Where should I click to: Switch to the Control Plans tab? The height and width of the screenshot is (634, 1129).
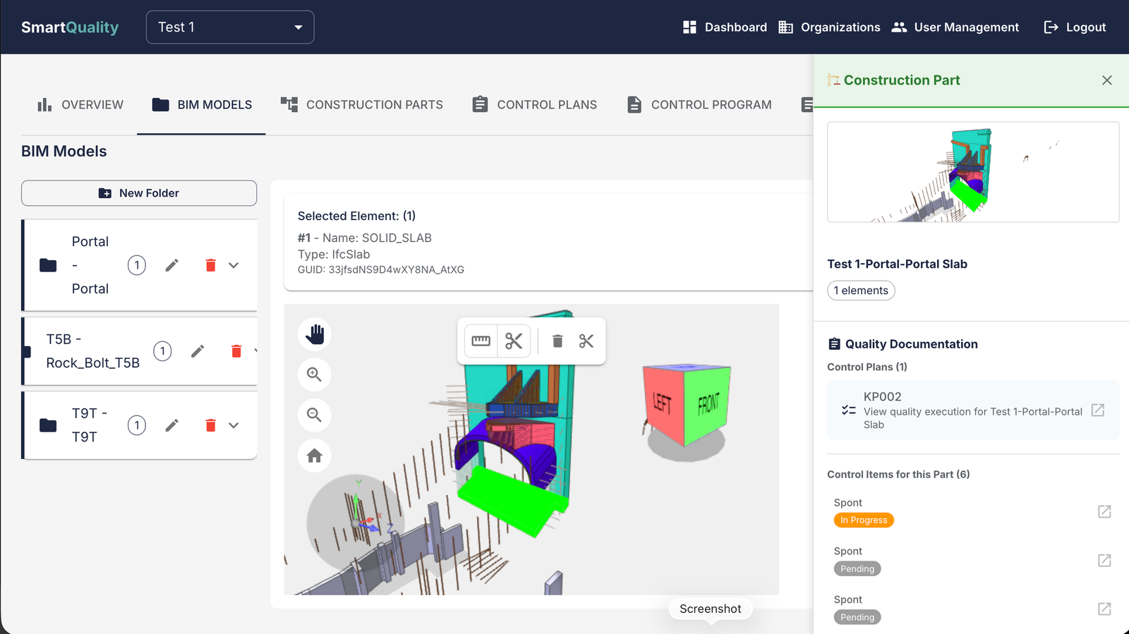535,104
